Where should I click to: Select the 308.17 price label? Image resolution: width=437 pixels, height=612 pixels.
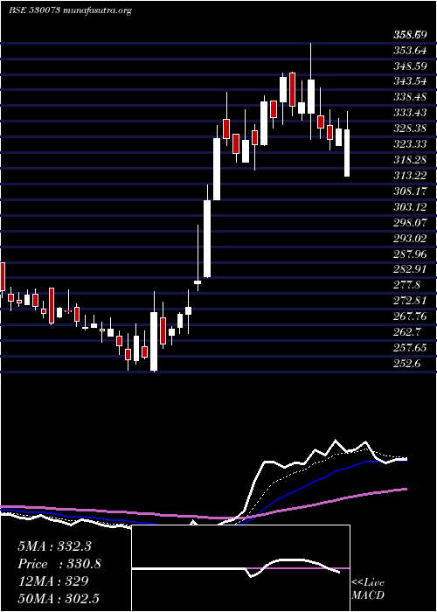coord(409,191)
